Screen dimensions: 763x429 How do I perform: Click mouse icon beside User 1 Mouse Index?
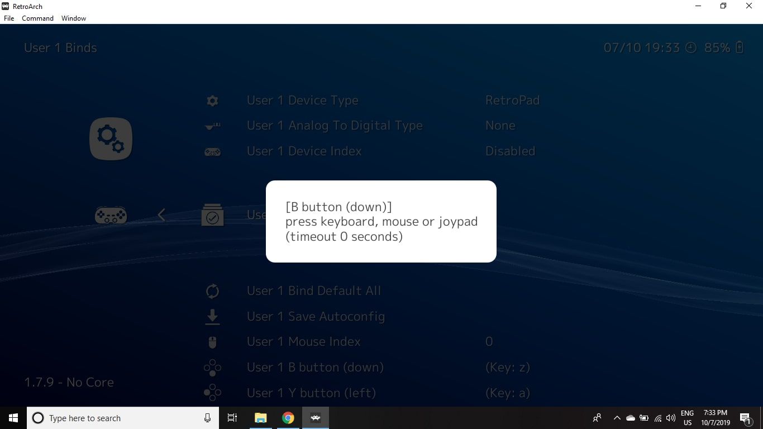pyautogui.click(x=212, y=342)
